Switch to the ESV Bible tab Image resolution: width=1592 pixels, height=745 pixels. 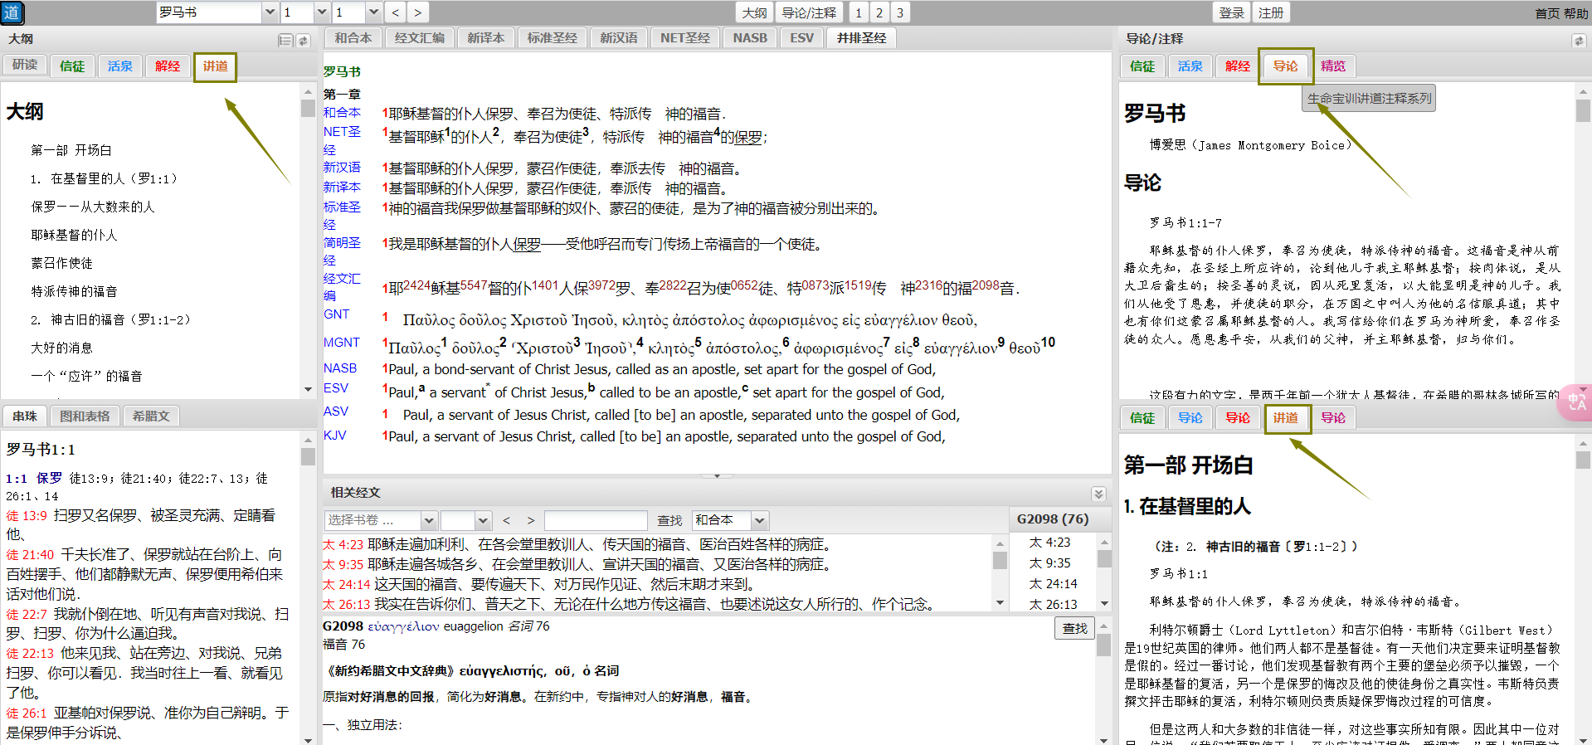tap(801, 38)
